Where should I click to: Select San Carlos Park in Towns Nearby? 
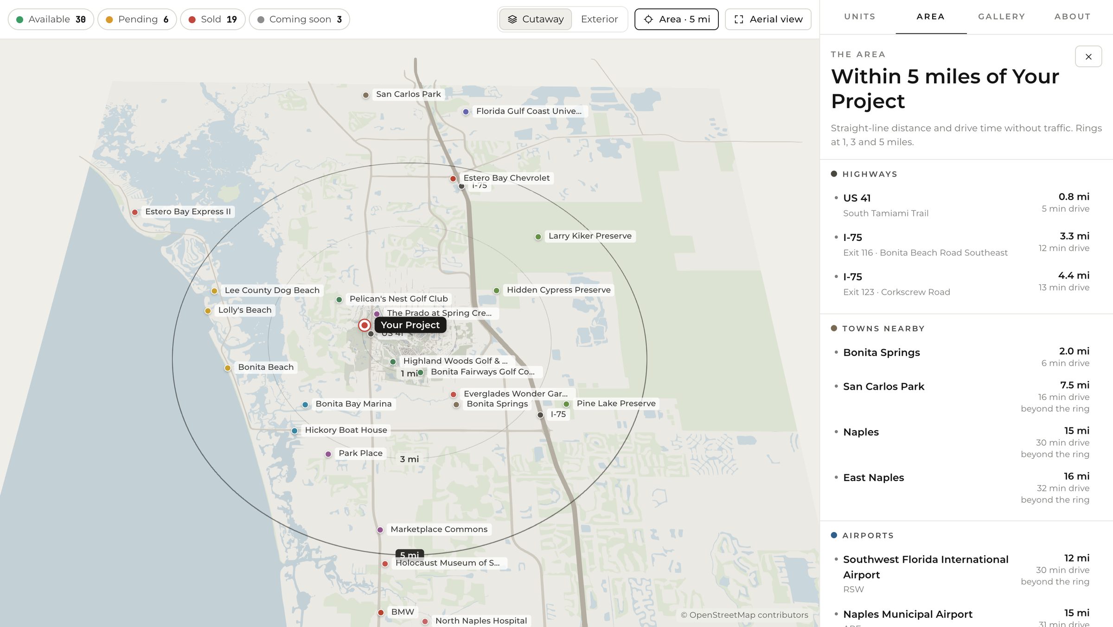pos(961,397)
